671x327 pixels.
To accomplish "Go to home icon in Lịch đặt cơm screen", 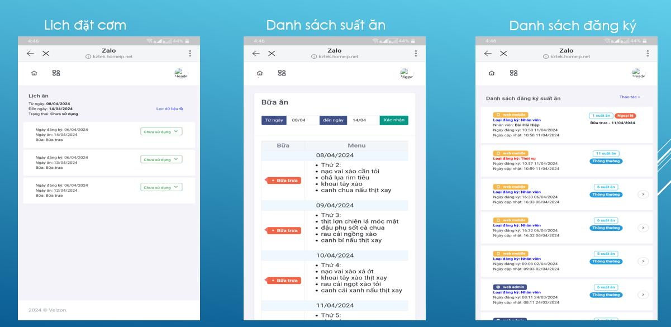I will pyautogui.click(x=34, y=73).
